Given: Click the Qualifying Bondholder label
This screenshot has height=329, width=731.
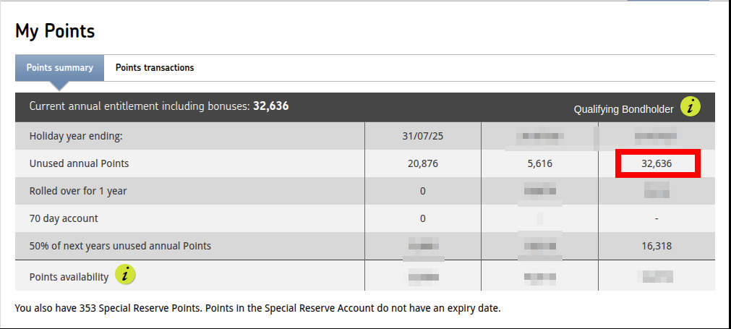Looking at the screenshot, I should [623, 109].
